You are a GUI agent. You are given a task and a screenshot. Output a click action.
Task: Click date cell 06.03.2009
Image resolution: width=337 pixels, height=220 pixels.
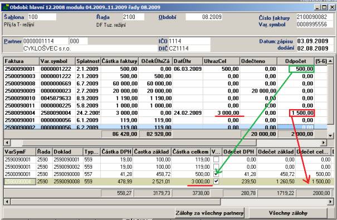[188, 69]
